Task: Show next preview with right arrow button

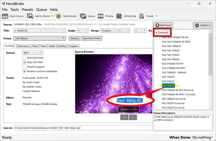Action: tap(133, 117)
